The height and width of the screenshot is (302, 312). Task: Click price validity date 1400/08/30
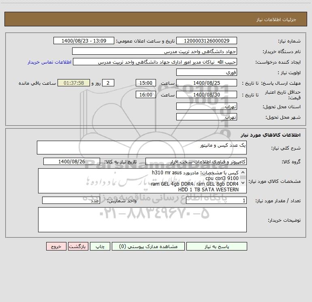coord(207,94)
